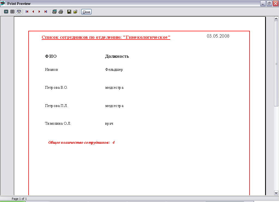The width and height of the screenshot is (279, 202).
Task: Print the report
Action: pyautogui.click(x=61, y=12)
